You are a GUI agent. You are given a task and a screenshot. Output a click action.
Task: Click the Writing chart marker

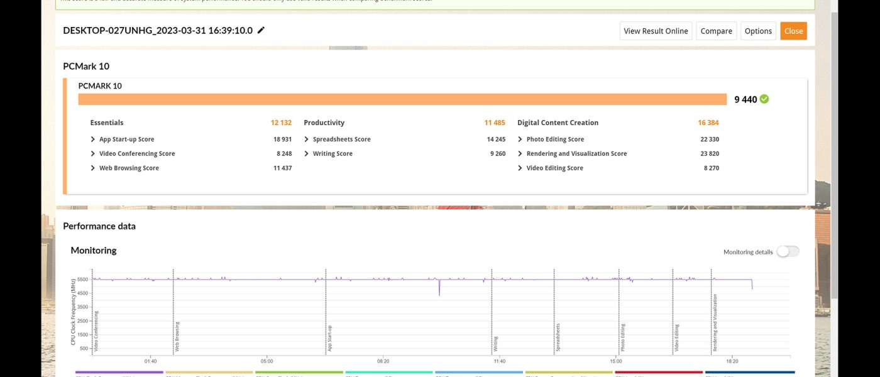pos(495,344)
